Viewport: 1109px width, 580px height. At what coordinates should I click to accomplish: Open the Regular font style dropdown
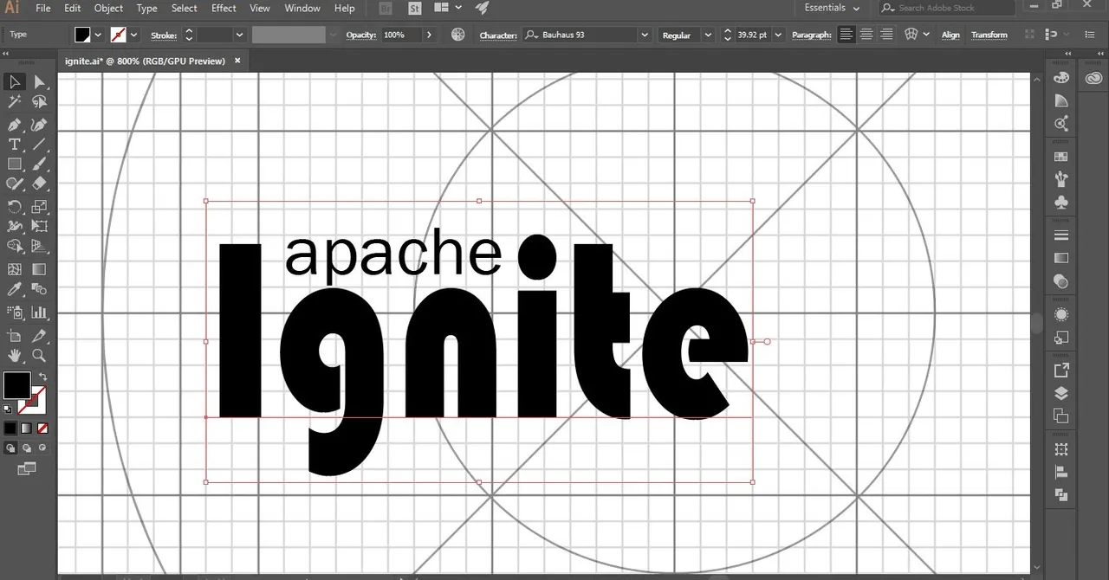[x=708, y=35]
